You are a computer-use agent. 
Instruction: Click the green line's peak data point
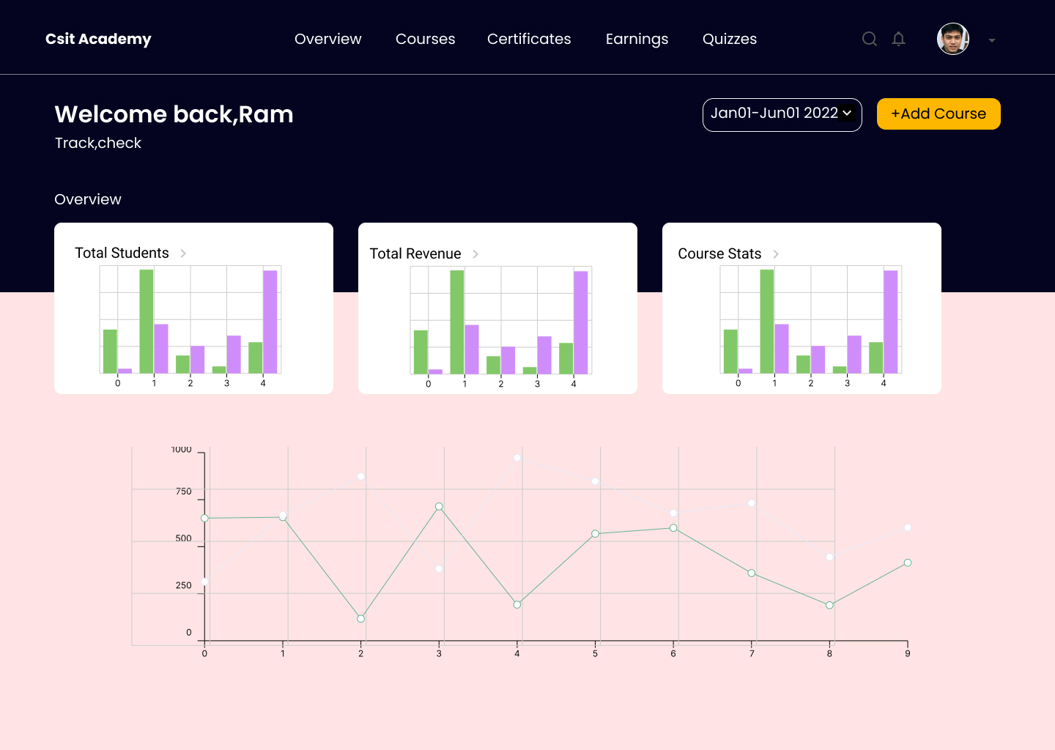point(439,505)
